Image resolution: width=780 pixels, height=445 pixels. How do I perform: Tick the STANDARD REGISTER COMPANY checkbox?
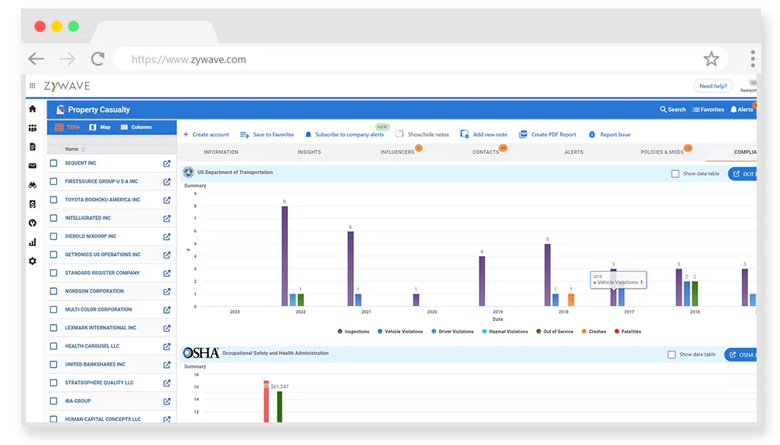pyautogui.click(x=54, y=272)
